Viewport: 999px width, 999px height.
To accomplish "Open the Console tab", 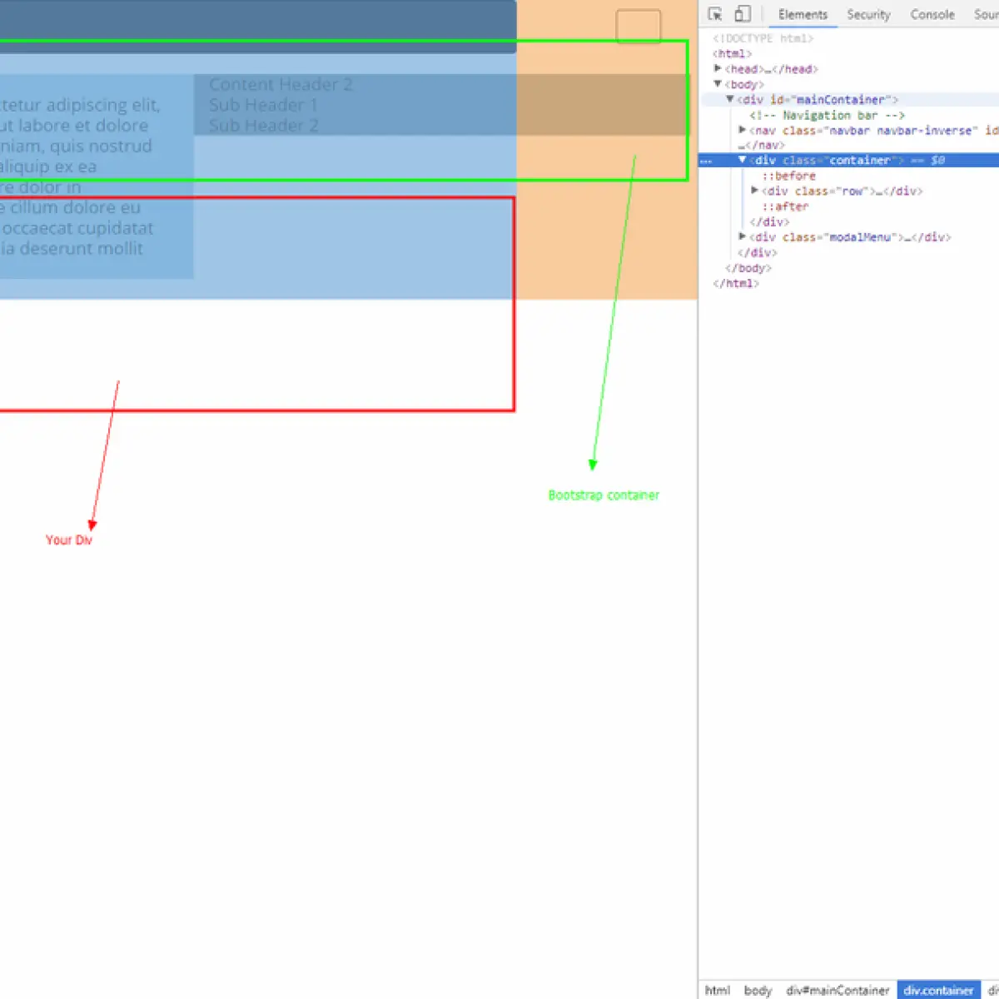I will pyautogui.click(x=932, y=14).
